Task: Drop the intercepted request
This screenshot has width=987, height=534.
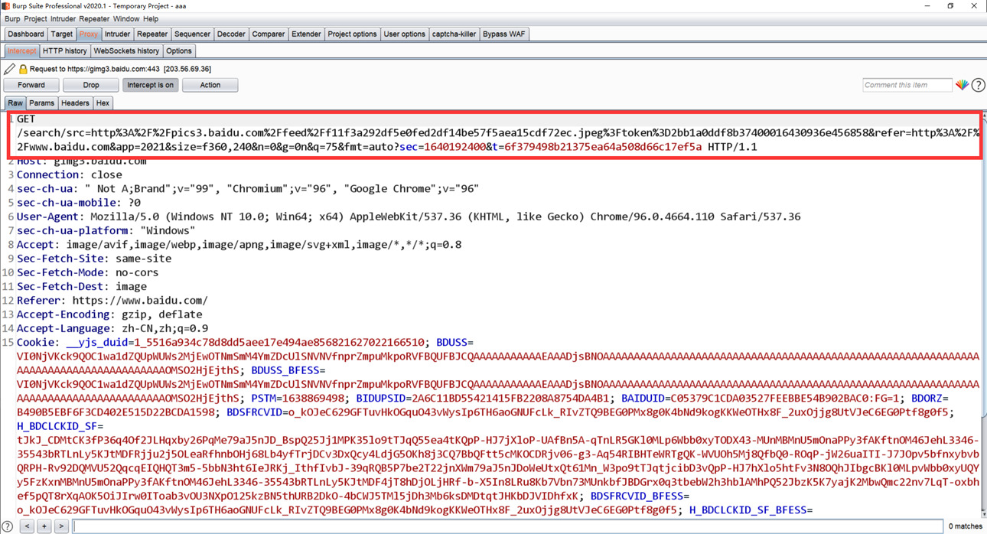Action: tap(91, 85)
